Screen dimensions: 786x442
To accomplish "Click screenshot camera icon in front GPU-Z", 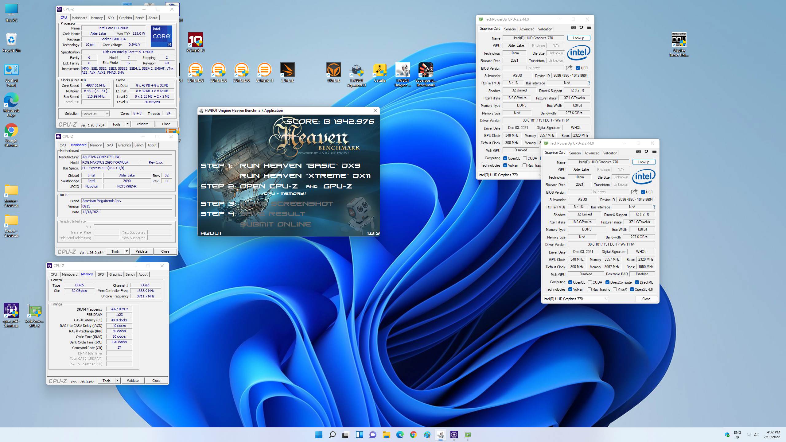I will pos(639,152).
